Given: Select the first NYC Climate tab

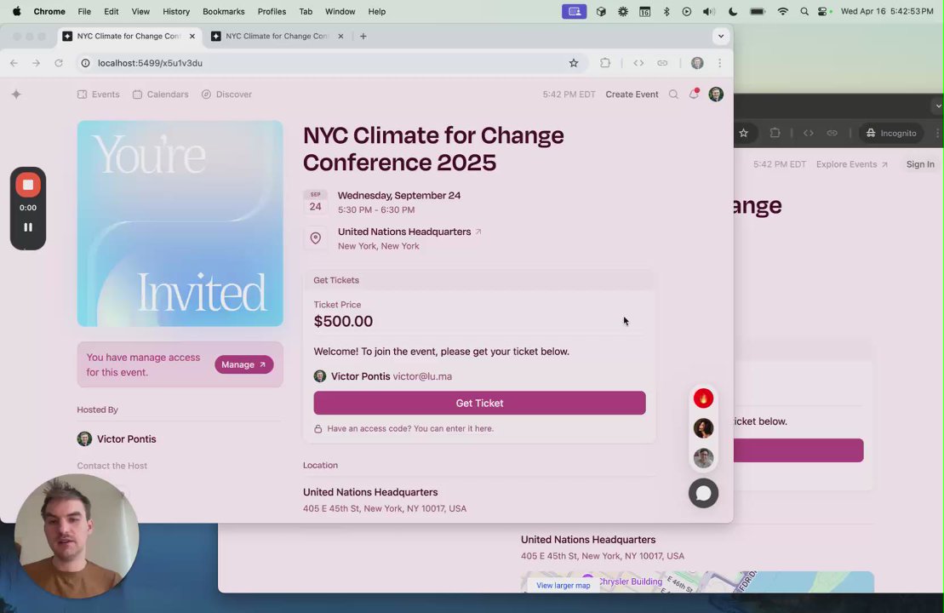Looking at the screenshot, I should pos(129,36).
